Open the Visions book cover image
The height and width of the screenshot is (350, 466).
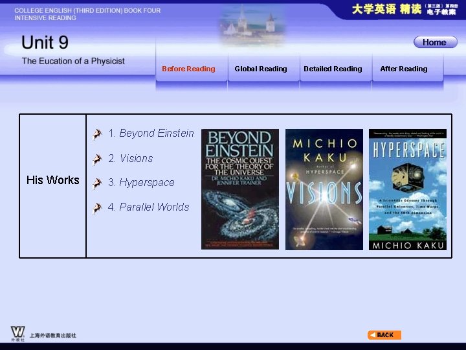click(x=324, y=189)
